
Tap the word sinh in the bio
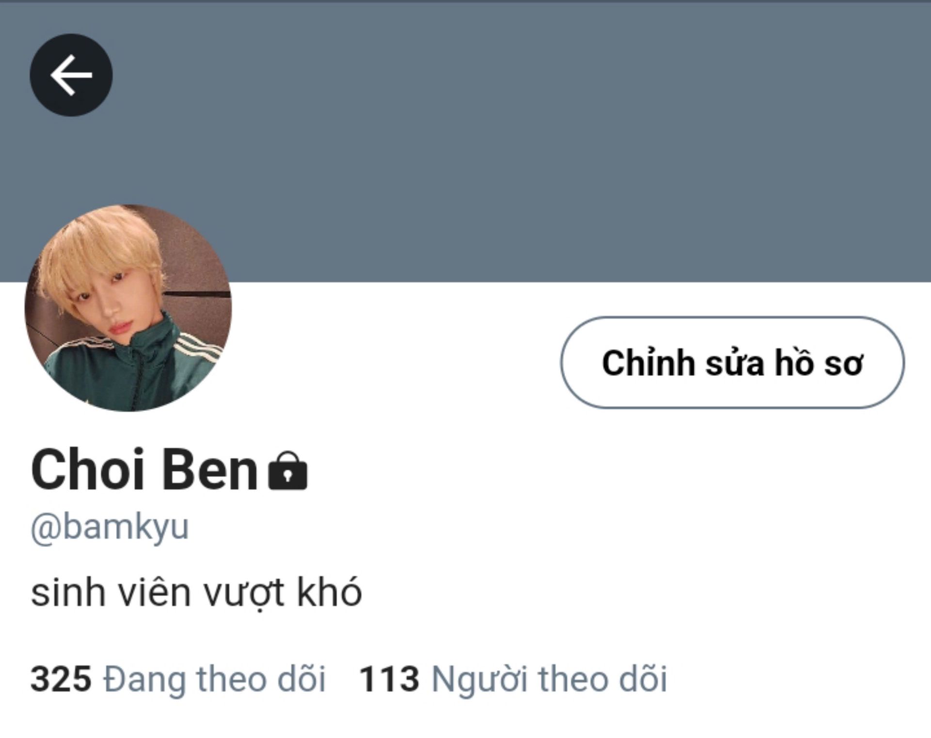[68, 593]
